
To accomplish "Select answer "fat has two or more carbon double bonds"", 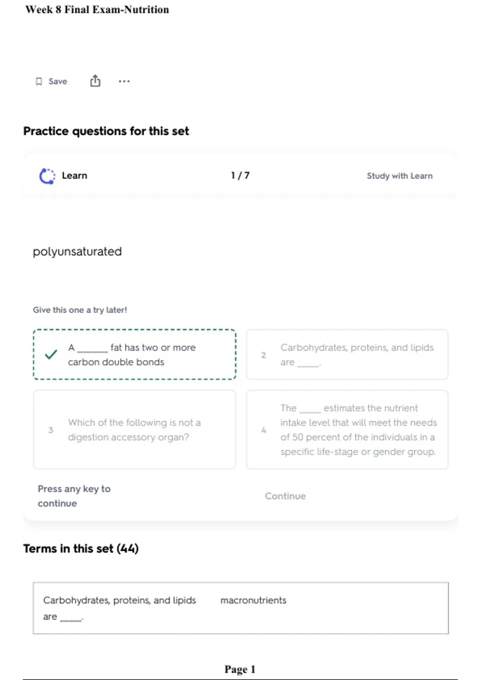I will [x=135, y=354].
